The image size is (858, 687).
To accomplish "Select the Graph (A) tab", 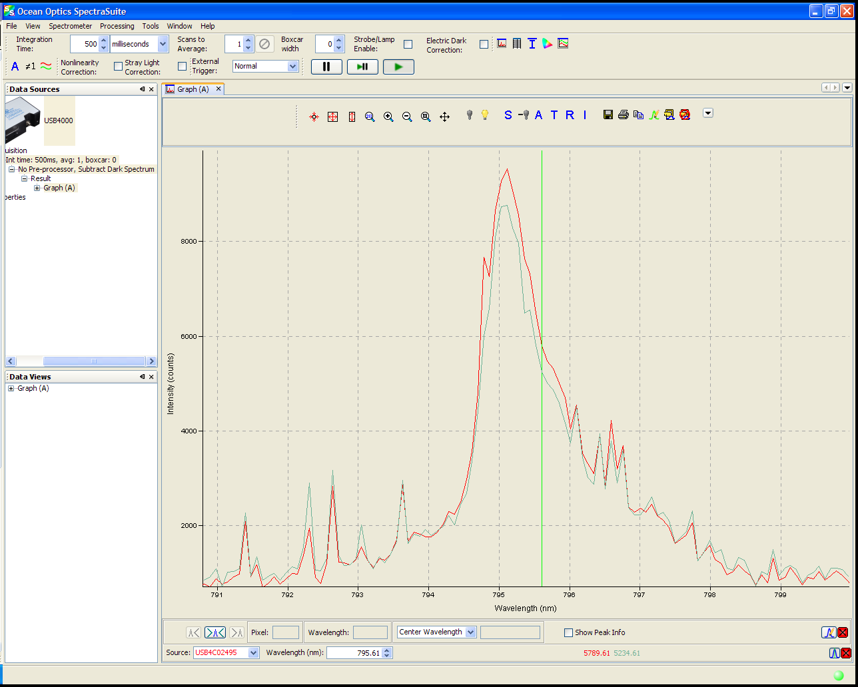I will [x=193, y=89].
